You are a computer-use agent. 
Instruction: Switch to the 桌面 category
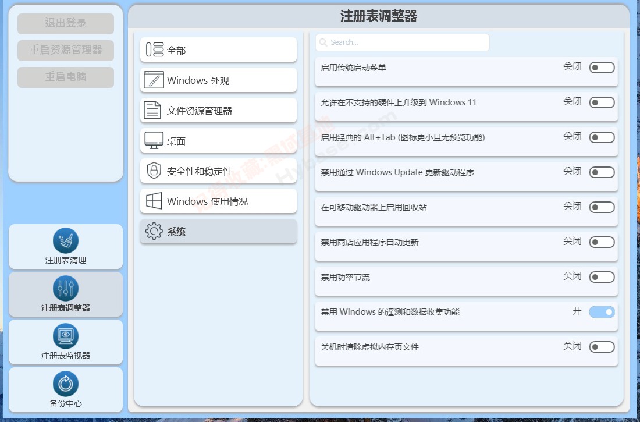click(218, 140)
